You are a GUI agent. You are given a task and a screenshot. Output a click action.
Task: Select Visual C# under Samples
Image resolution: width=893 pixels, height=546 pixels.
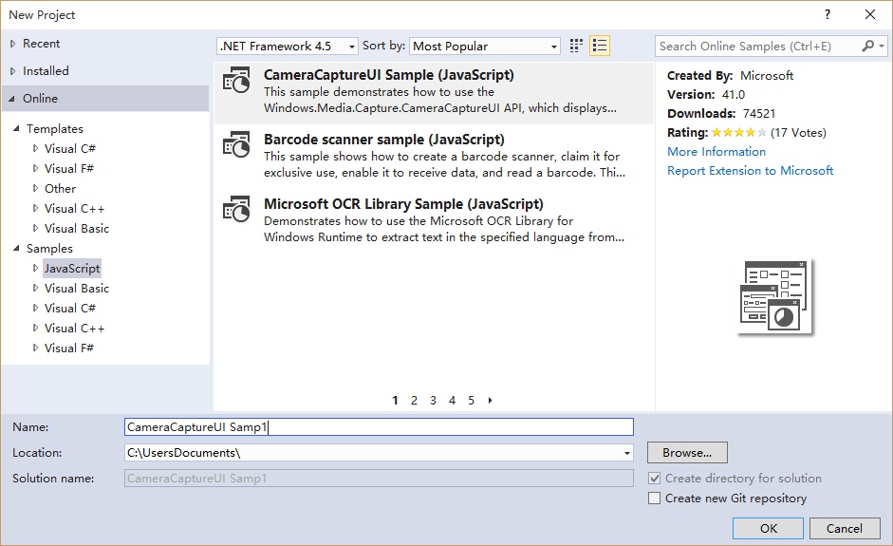pos(69,308)
